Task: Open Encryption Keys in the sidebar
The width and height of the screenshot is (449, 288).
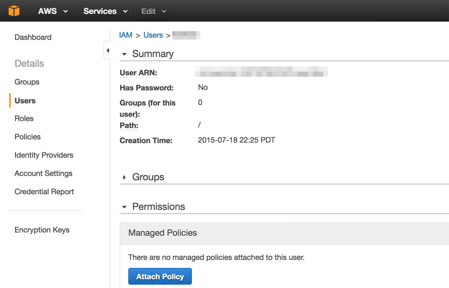Action: tap(42, 230)
